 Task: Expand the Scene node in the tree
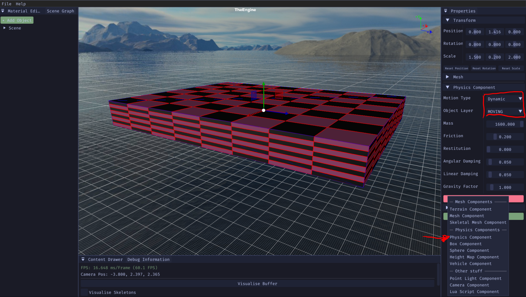tap(4, 28)
